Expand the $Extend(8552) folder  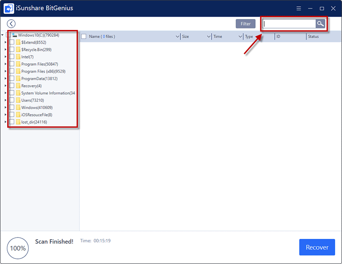(x=6, y=42)
